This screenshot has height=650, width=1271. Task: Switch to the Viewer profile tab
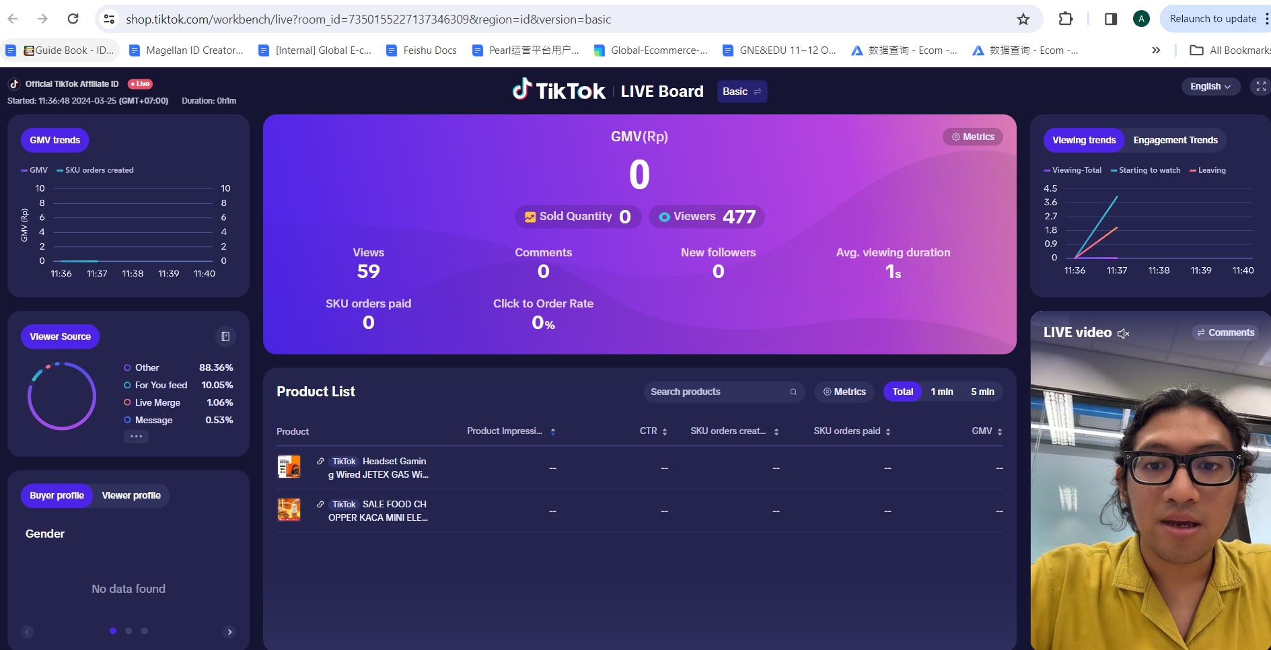tap(131, 495)
